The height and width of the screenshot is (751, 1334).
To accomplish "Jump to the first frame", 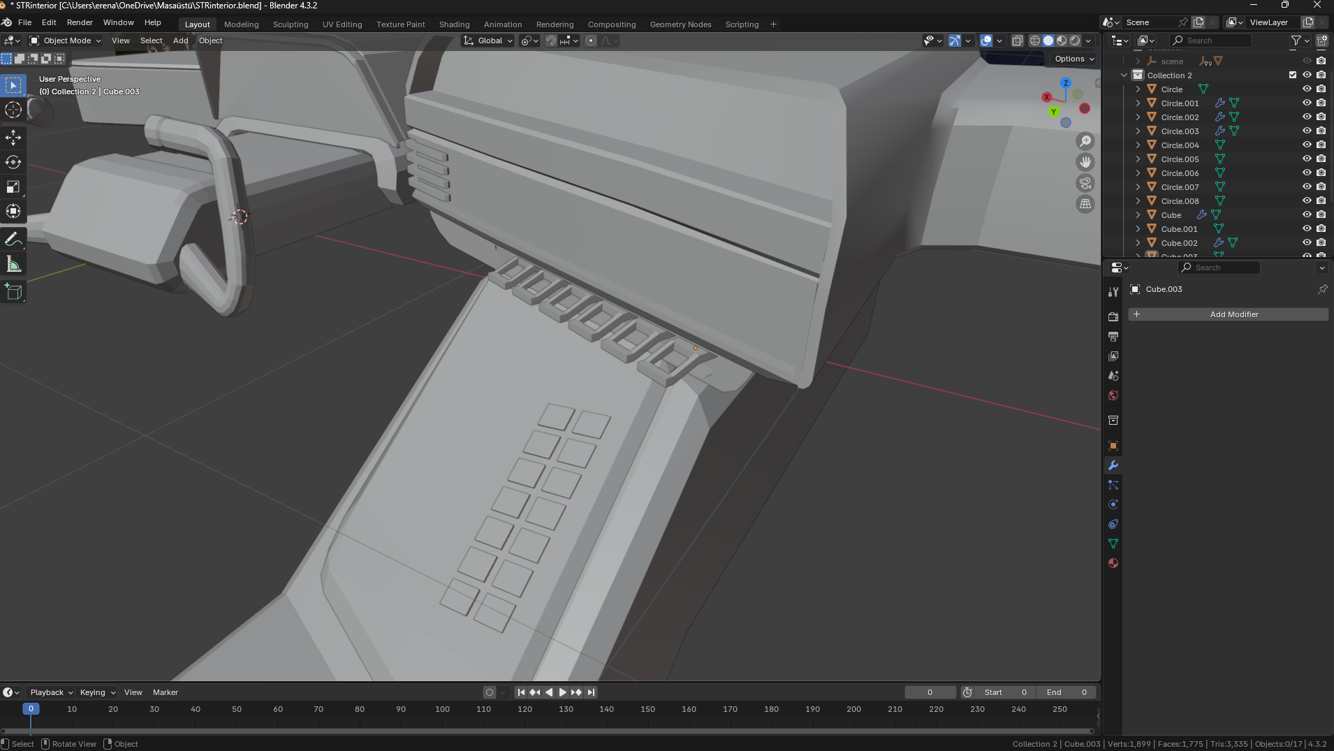I will pyautogui.click(x=521, y=692).
